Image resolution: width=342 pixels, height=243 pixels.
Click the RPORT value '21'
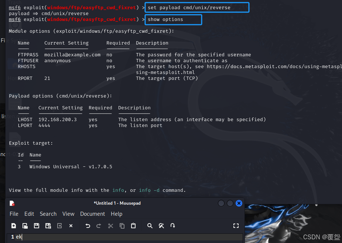47,78
